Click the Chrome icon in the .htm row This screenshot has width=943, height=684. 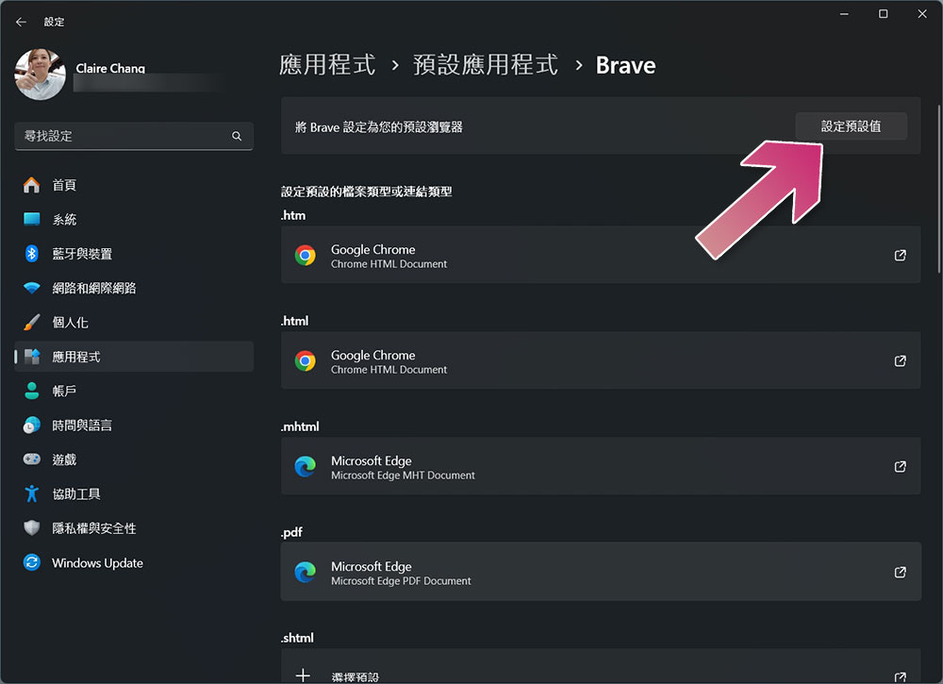[305, 255]
